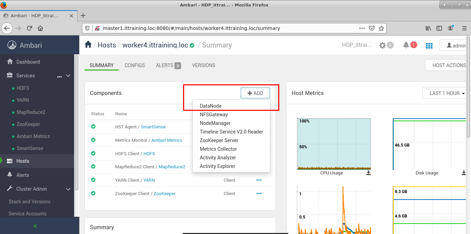Open the Versions tab
Viewport: 471px width, 234px height.
pyautogui.click(x=203, y=65)
